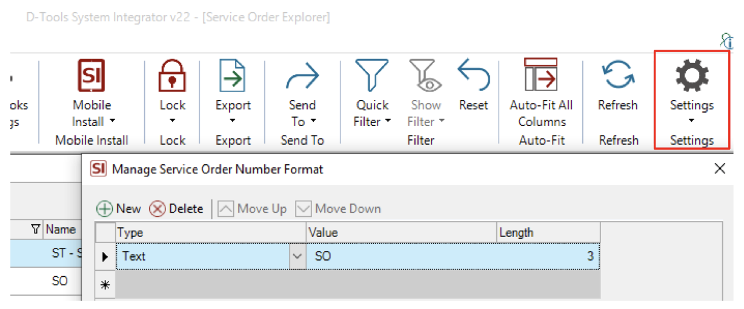
Task: Expand the Lock dropdown arrow
Action: [x=172, y=121]
